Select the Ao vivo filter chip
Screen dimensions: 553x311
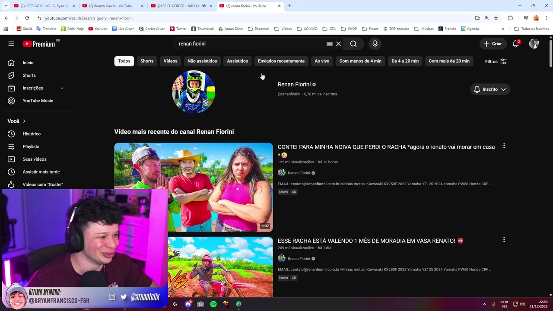click(322, 61)
